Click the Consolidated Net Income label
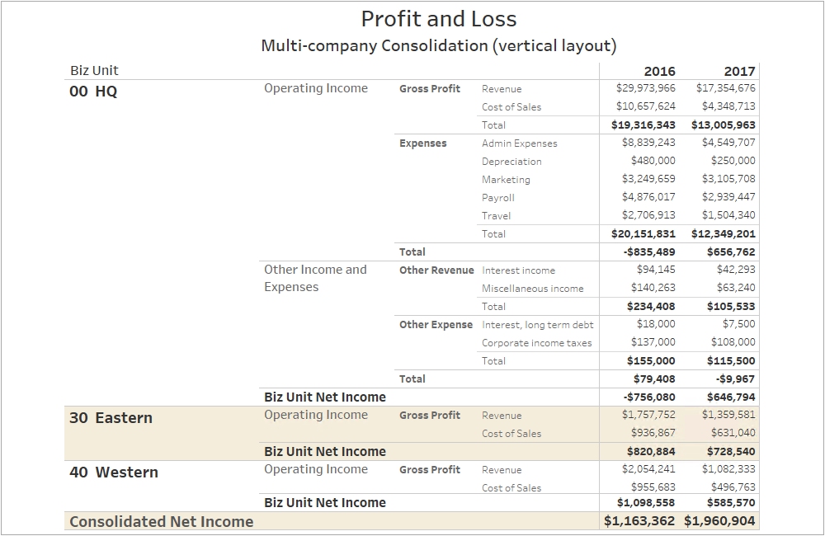 [162, 521]
